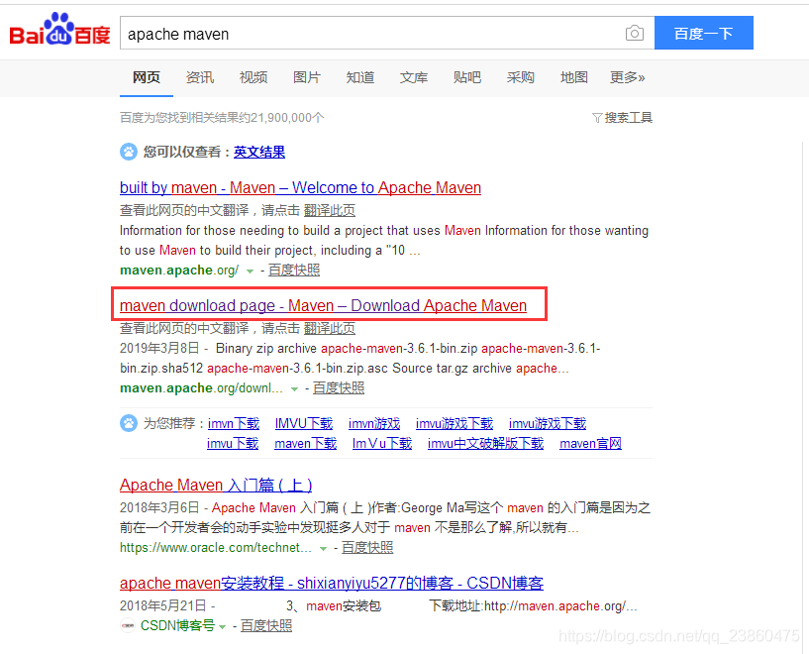Click recommended search maven官网
This screenshot has width=809, height=654.
click(x=591, y=443)
